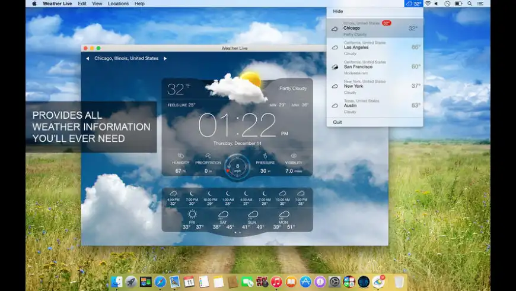Click the humidity icon
This screenshot has width=516, height=291.
point(180,156)
